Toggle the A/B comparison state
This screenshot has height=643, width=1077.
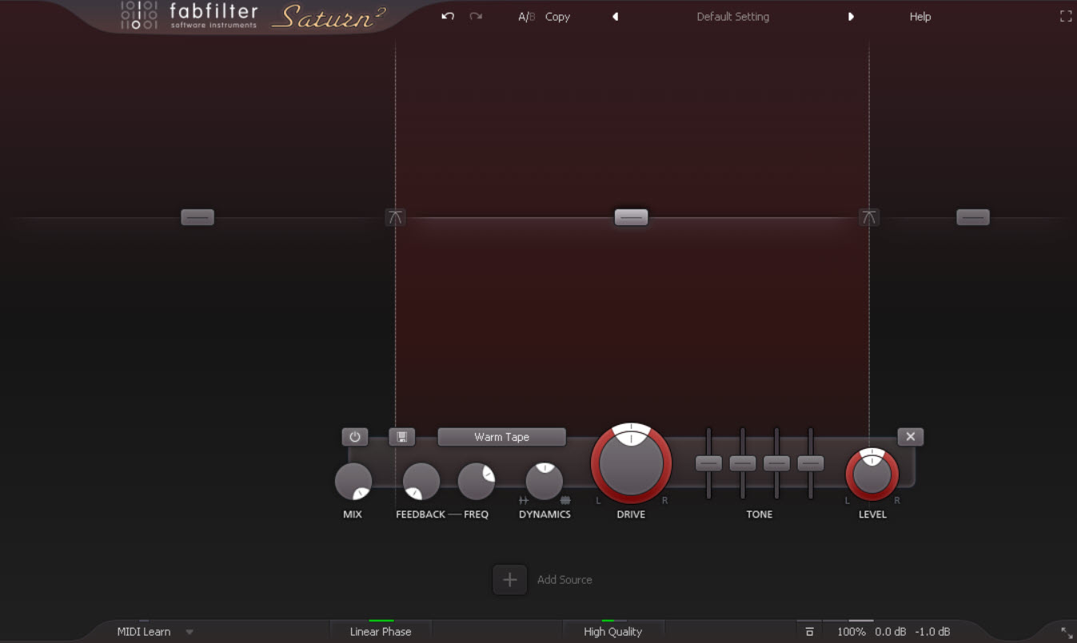526,16
